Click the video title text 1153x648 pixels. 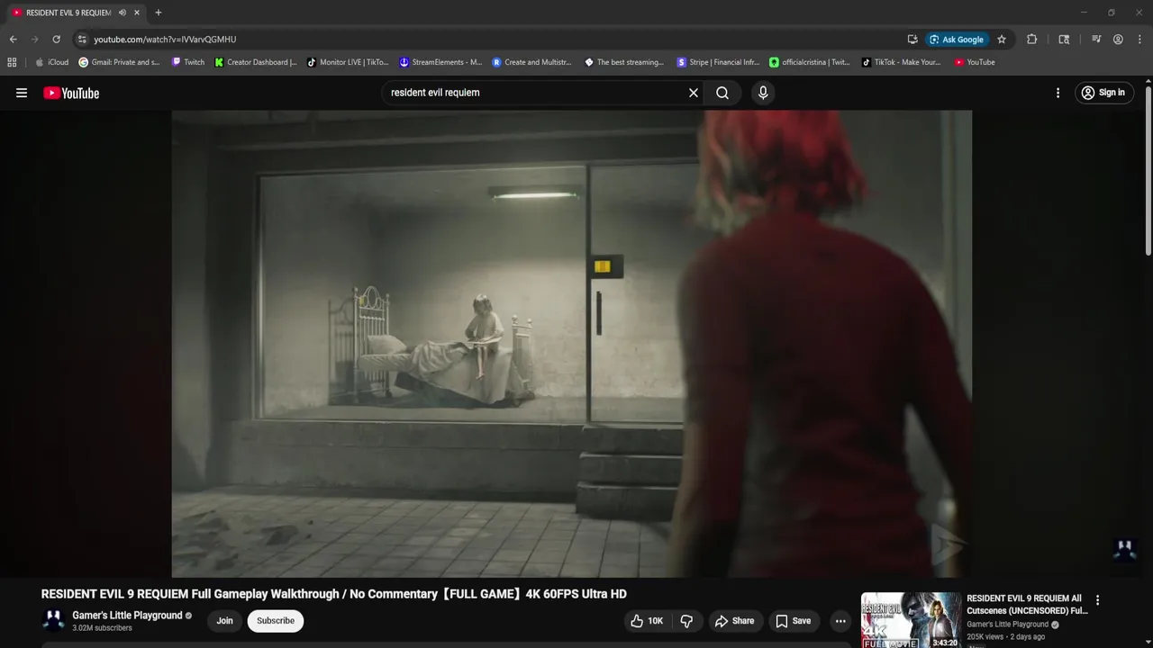tap(333, 594)
